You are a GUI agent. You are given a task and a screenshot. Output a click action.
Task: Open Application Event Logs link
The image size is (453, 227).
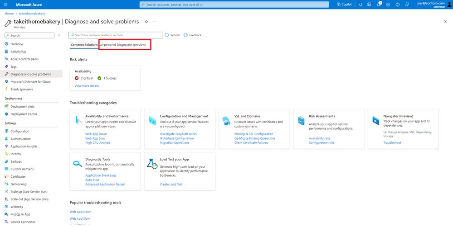pos(101,175)
